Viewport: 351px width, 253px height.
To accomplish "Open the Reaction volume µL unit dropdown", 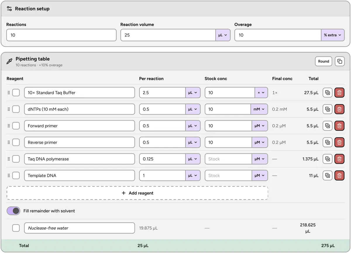I will click(223, 35).
